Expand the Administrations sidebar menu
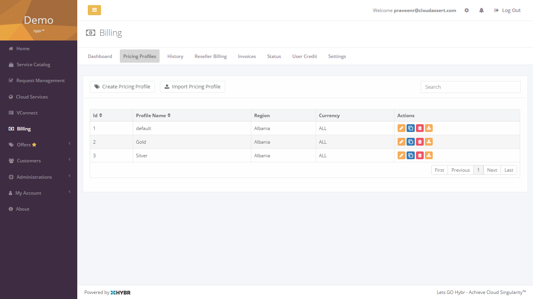The image size is (533, 299). tap(38, 177)
